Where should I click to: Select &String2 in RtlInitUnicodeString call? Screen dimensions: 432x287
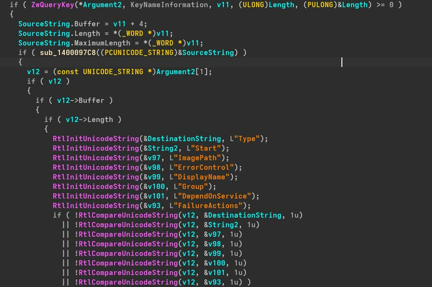click(161, 148)
